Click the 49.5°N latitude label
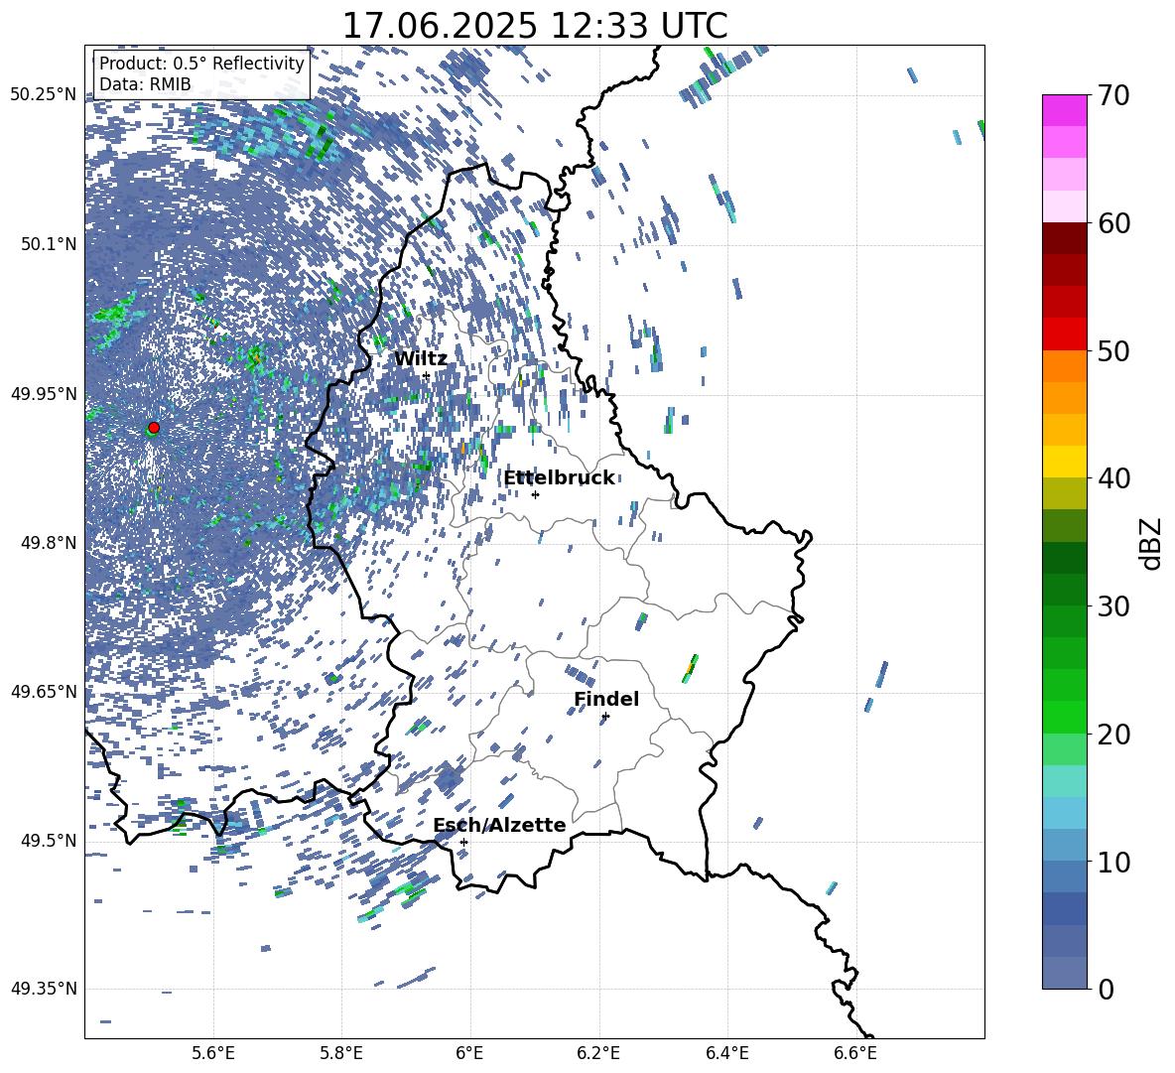The height and width of the screenshot is (1073, 1175). click(x=49, y=841)
